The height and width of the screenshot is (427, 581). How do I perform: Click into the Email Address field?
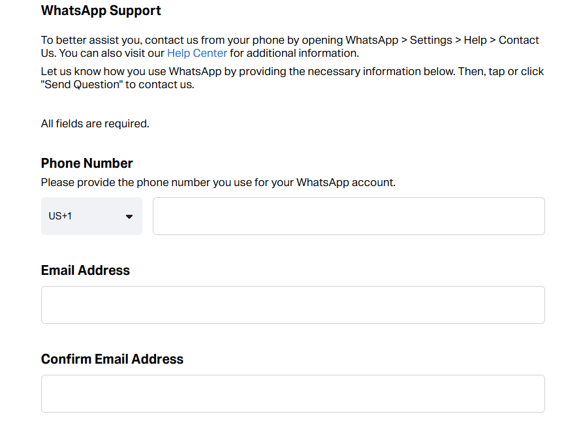(x=292, y=305)
